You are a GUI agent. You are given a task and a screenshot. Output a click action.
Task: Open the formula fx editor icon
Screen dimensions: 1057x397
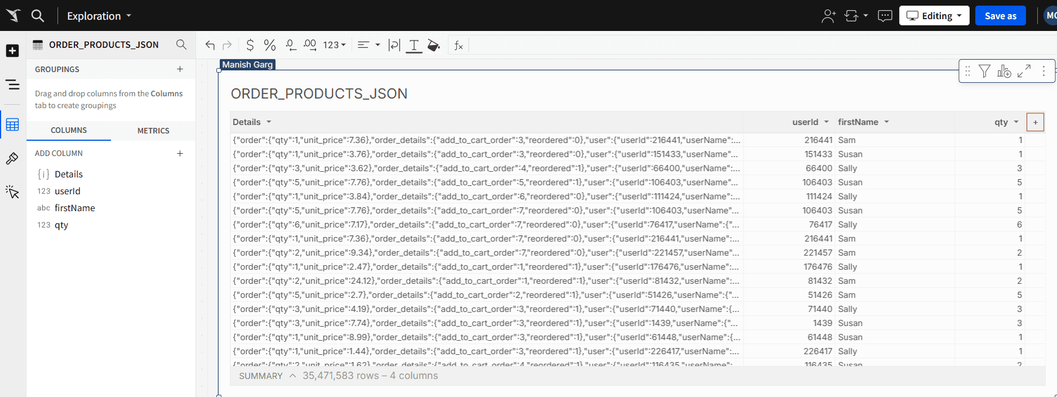(459, 45)
